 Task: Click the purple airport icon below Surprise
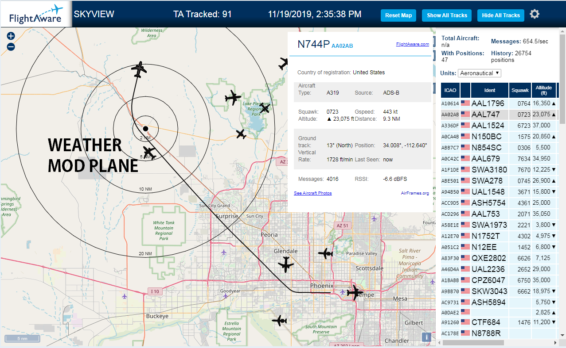(224, 252)
